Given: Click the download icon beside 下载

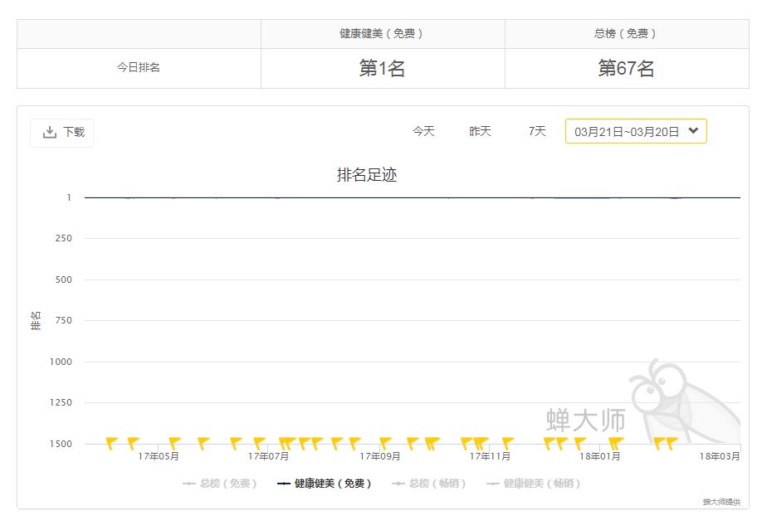Looking at the screenshot, I should pyautogui.click(x=50, y=132).
